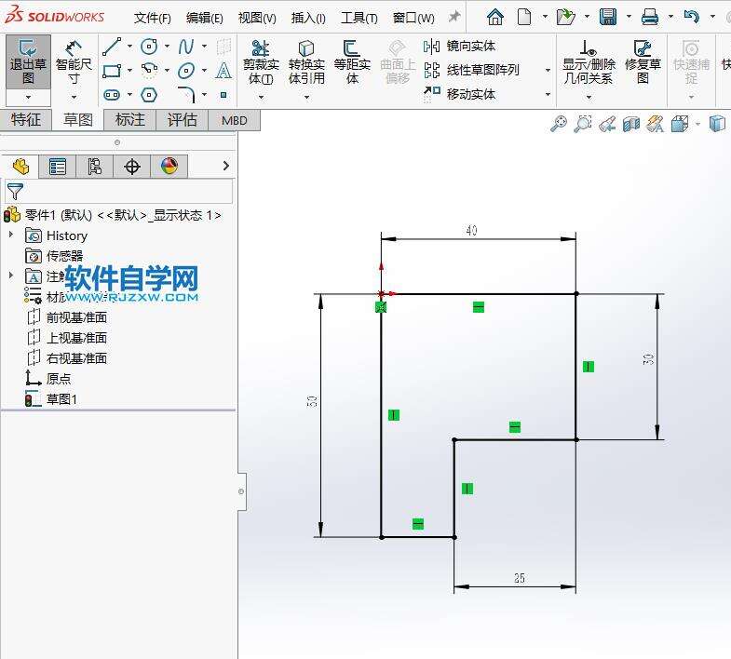Open the 工具(T) Tools menu
The image size is (731, 659).
(x=359, y=18)
